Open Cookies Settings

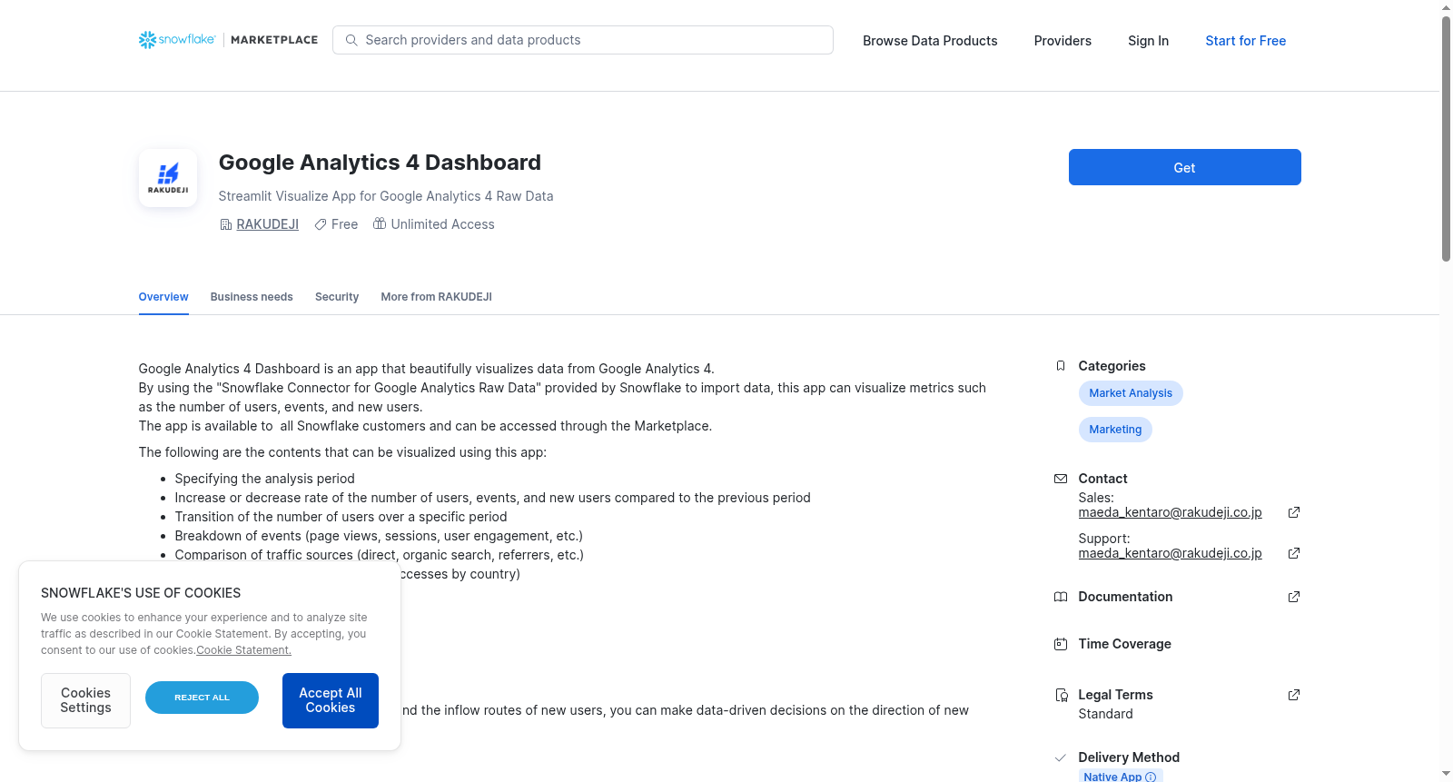pyautogui.click(x=85, y=700)
